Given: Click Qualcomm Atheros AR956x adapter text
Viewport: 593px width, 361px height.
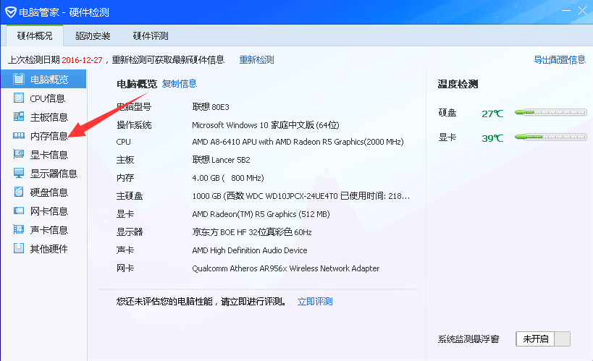Looking at the screenshot, I should (285, 268).
